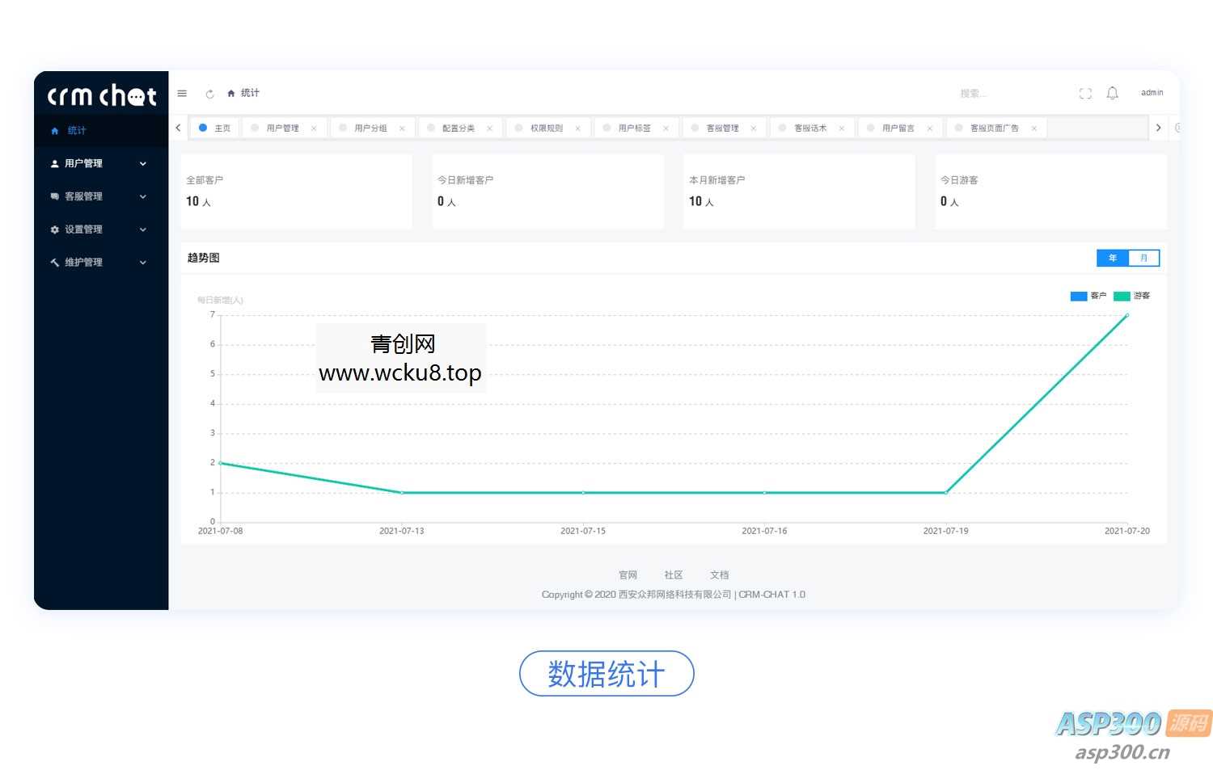The width and height of the screenshot is (1213, 770).
Task: Open the 客服话术 tab
Action: tap(809, 127)
